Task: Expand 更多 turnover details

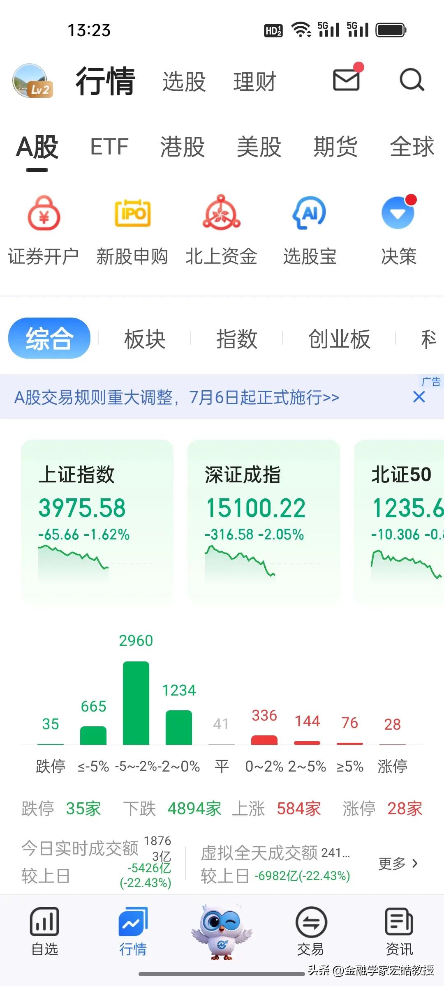Action: click(x=398, y=863)
